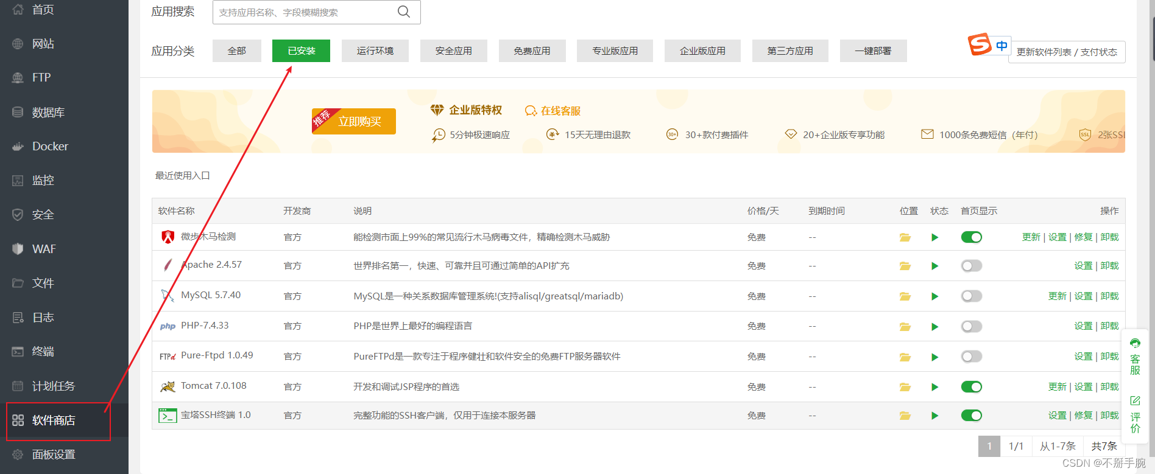Click 卸载 link for PHP-7.4.33

(1110, 326)
